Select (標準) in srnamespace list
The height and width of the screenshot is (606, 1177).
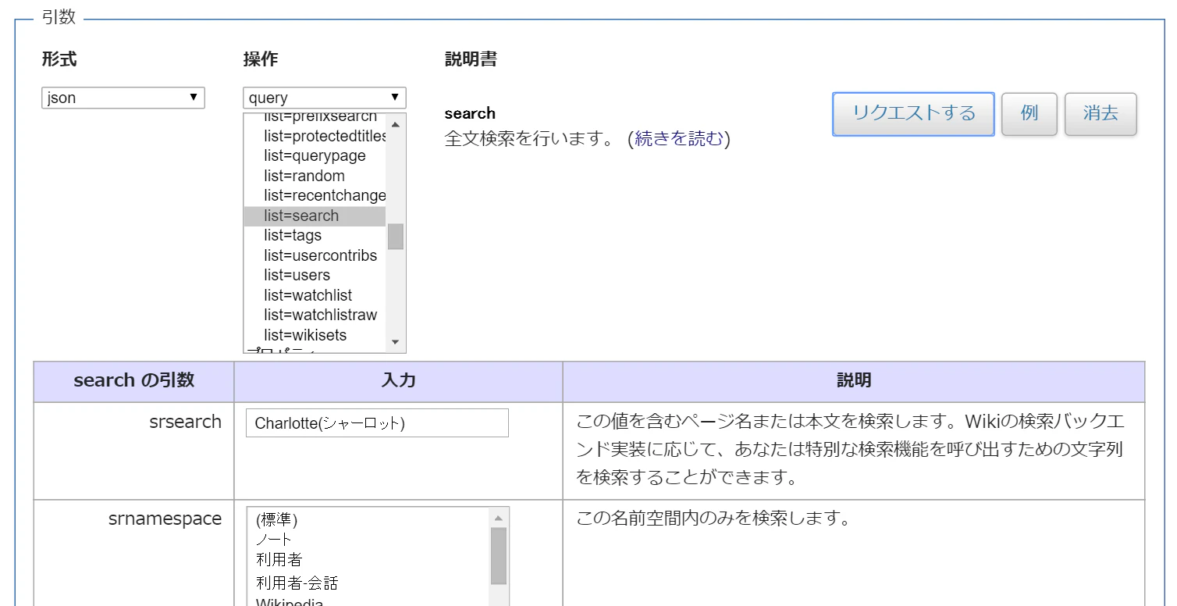368,520
